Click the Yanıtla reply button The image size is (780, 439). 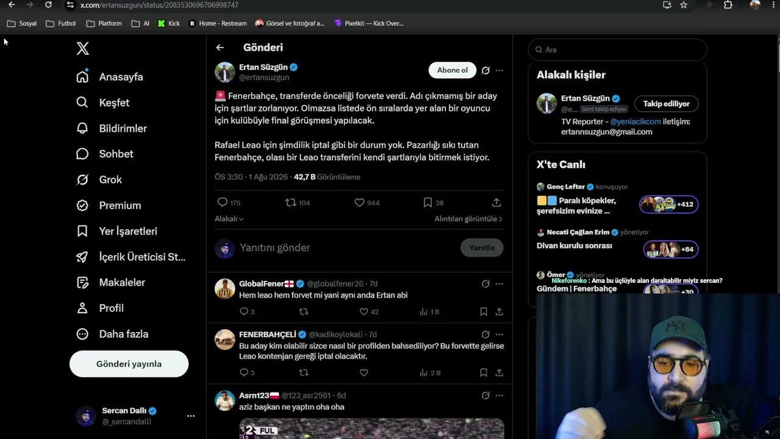click(x=481, y=248)
